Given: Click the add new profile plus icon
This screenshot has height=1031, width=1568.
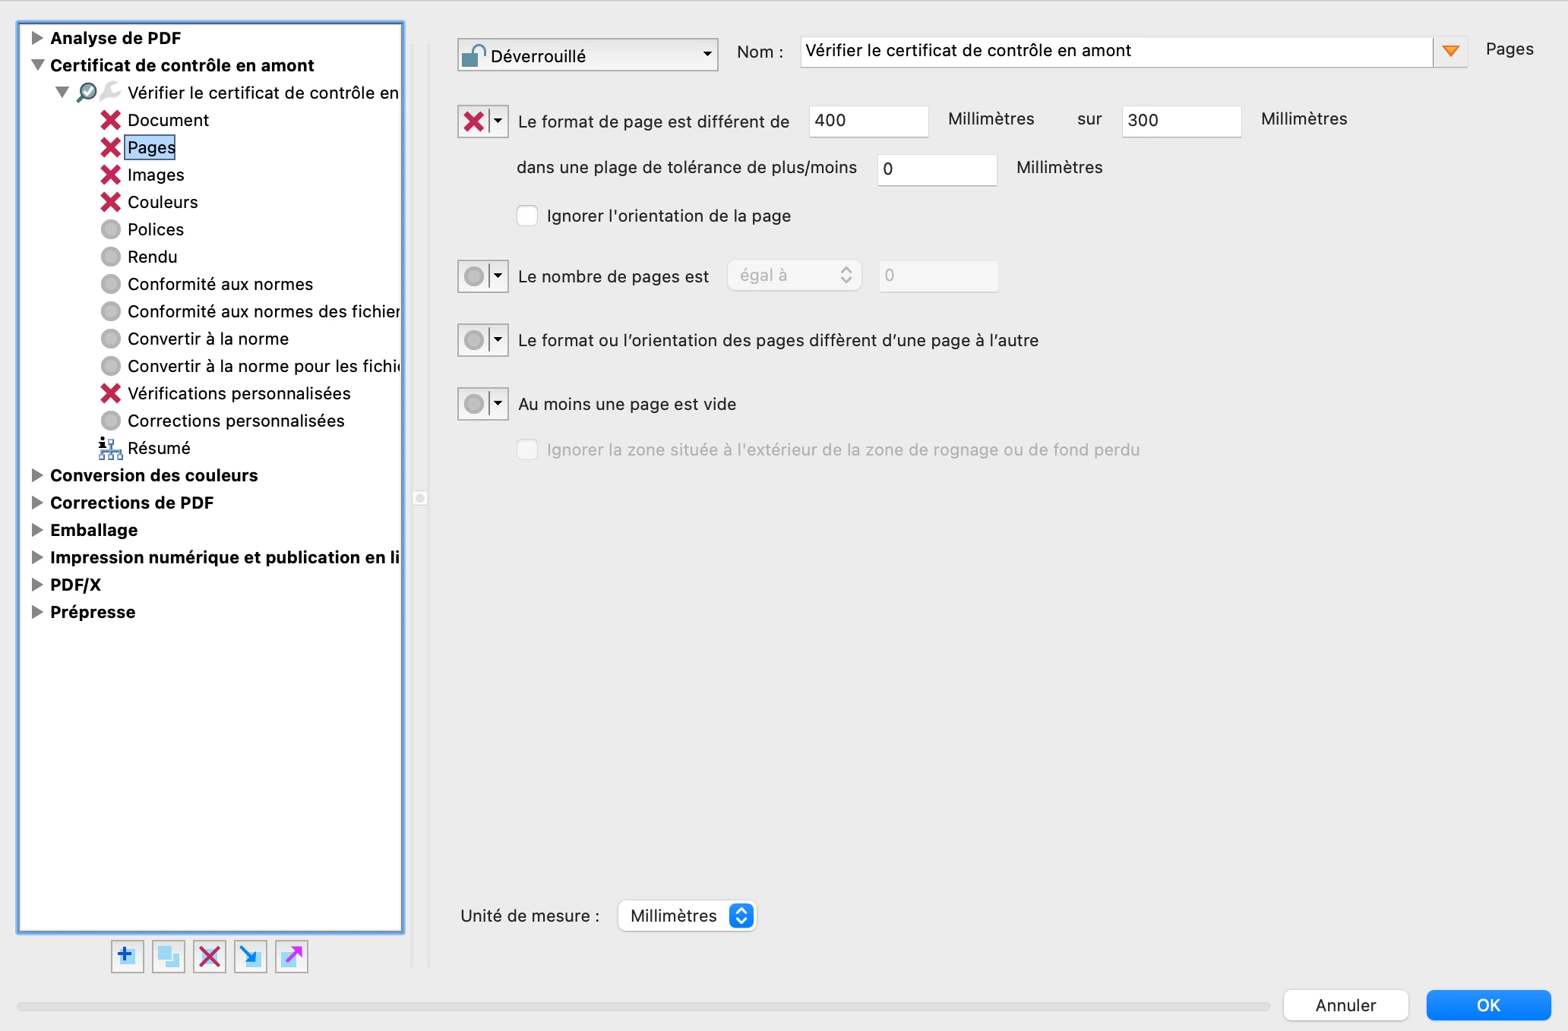Looking at the screenshot, I should tap(127, 957).
